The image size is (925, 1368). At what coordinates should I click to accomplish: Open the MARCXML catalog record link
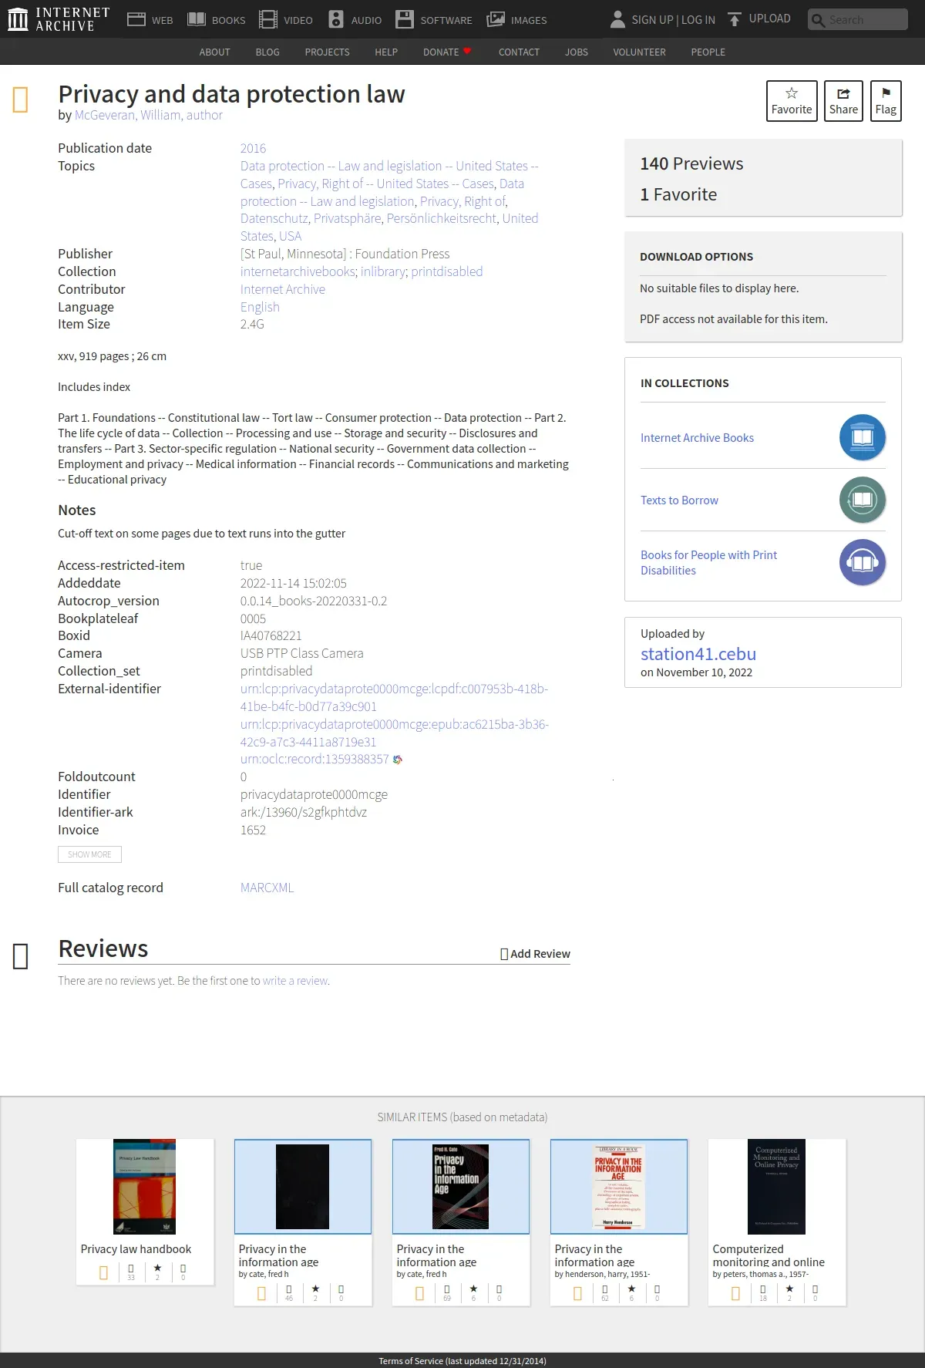[x=267, y=888]
